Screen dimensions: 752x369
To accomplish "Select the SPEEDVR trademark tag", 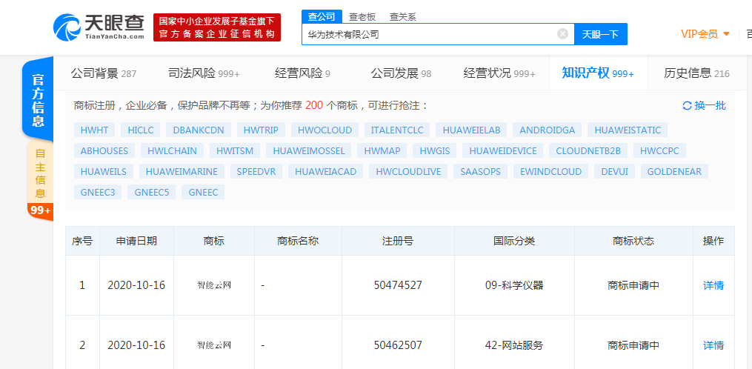I will (x=256, y=171).
